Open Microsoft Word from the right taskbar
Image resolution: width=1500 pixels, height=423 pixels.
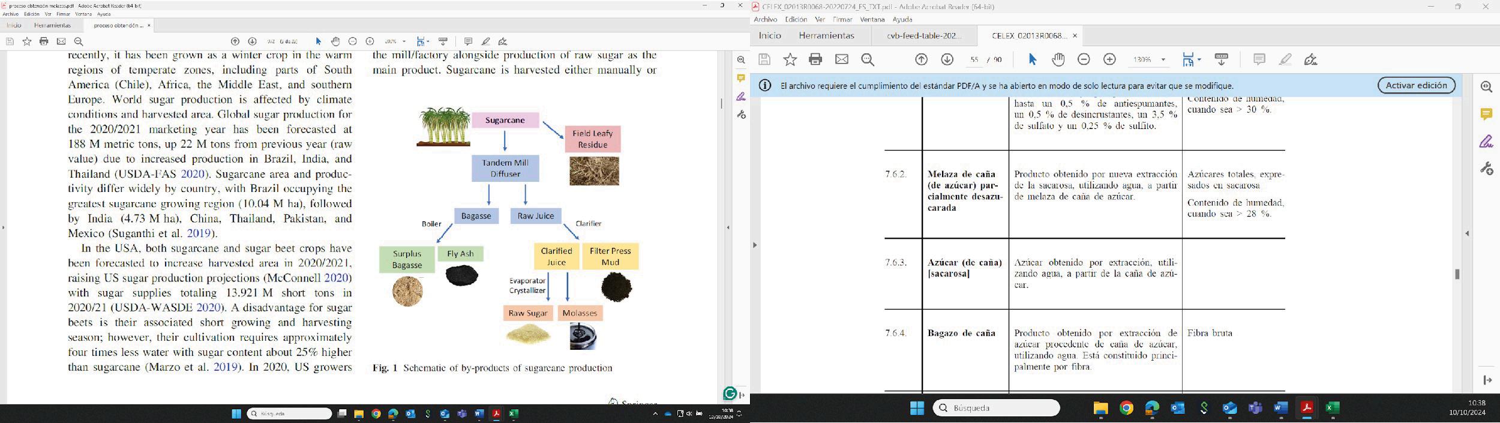(x=1280, y=408)
